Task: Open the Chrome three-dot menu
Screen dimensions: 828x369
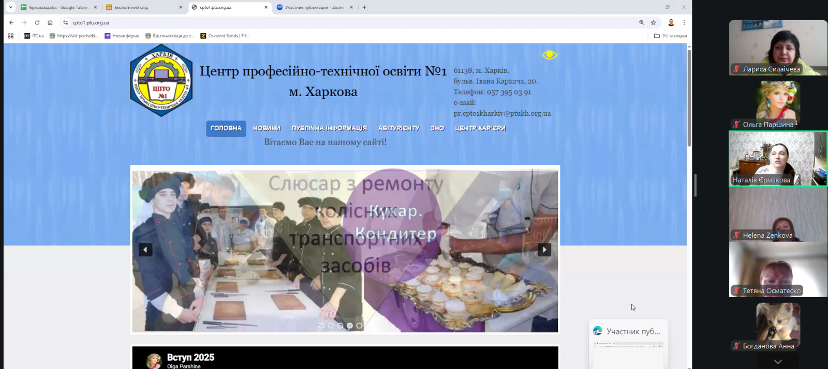Action: 684,23
